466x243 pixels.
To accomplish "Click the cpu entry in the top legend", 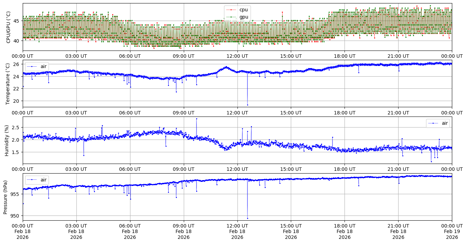I will click(x=243, y=10).
